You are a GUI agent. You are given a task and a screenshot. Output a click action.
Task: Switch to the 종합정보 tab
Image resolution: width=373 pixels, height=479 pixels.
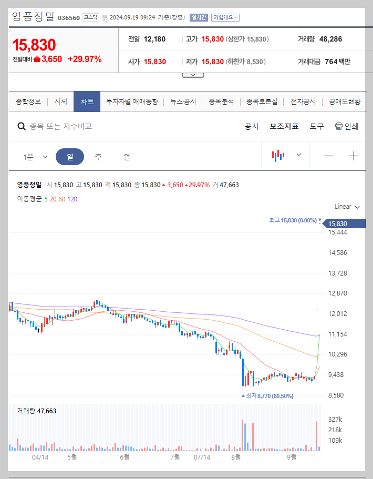click(28, 101)
